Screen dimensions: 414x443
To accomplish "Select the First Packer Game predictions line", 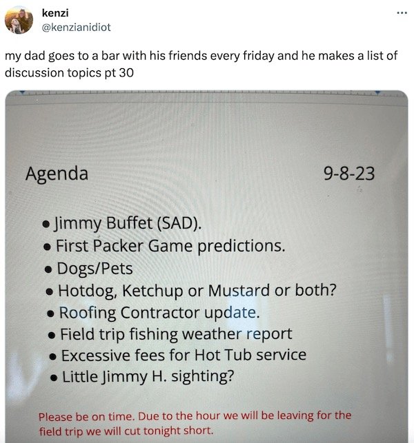I will pos(164,246).
